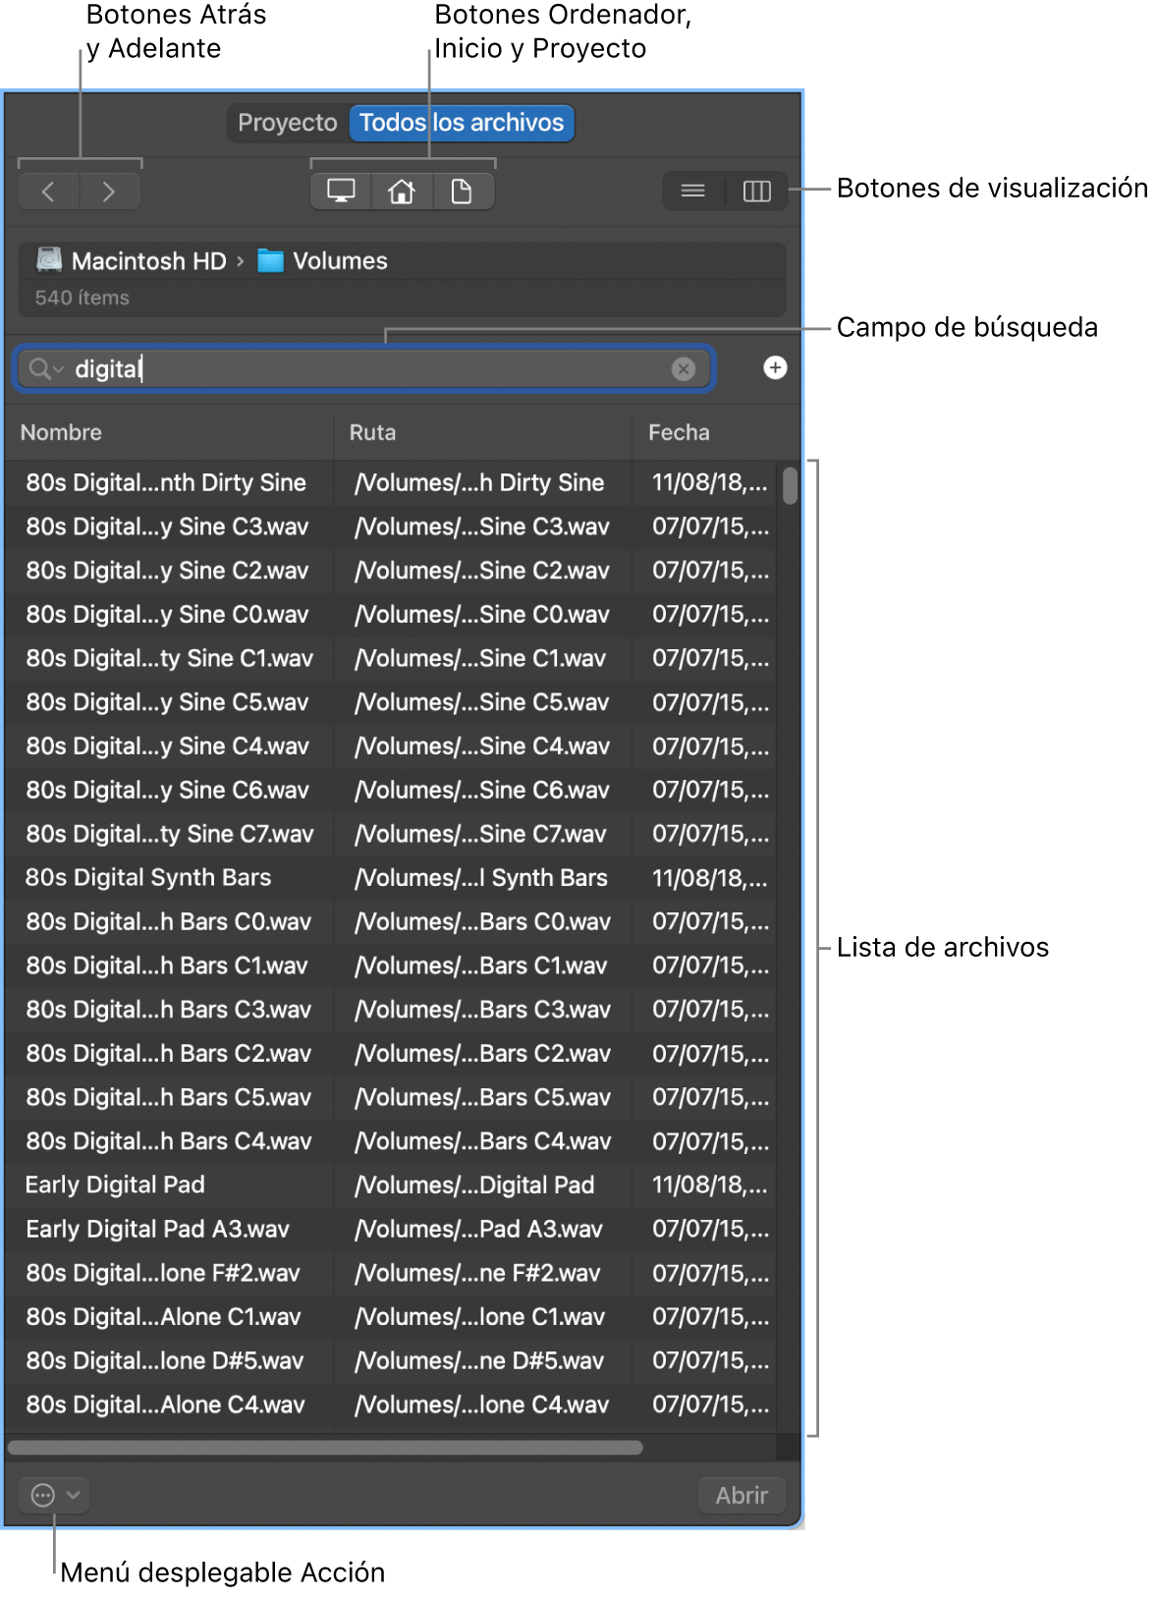The width and height of the screenshot is (1155, 1599).
Task: Click the horizontal scrollbar of file list
Action: (324, 1447)
